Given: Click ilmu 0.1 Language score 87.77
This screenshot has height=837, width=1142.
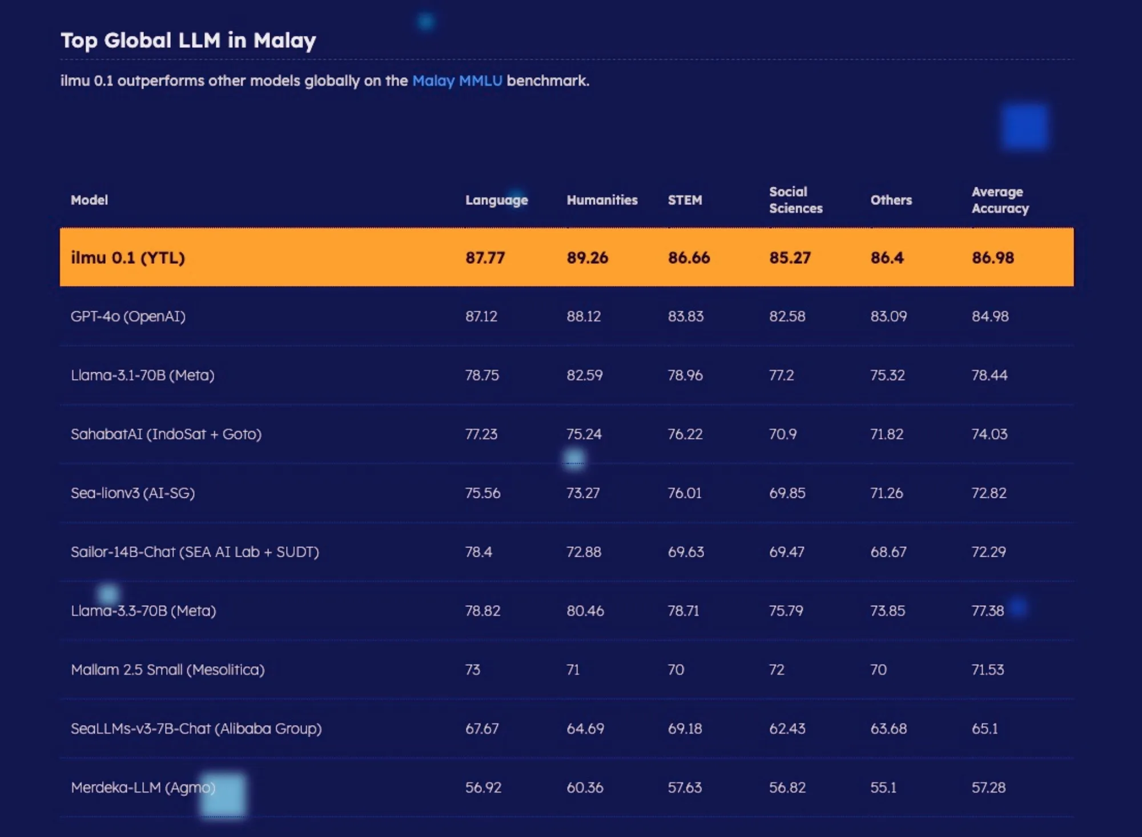Looking at the screenshot, I should click(x=485, y=257).
